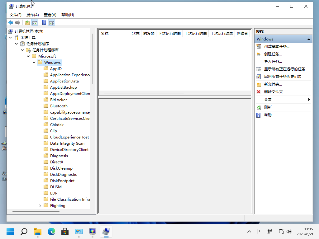Select the Data Integrity Scan folder
The width and height of the screenshot is (319, 239).
coord(67,143)
